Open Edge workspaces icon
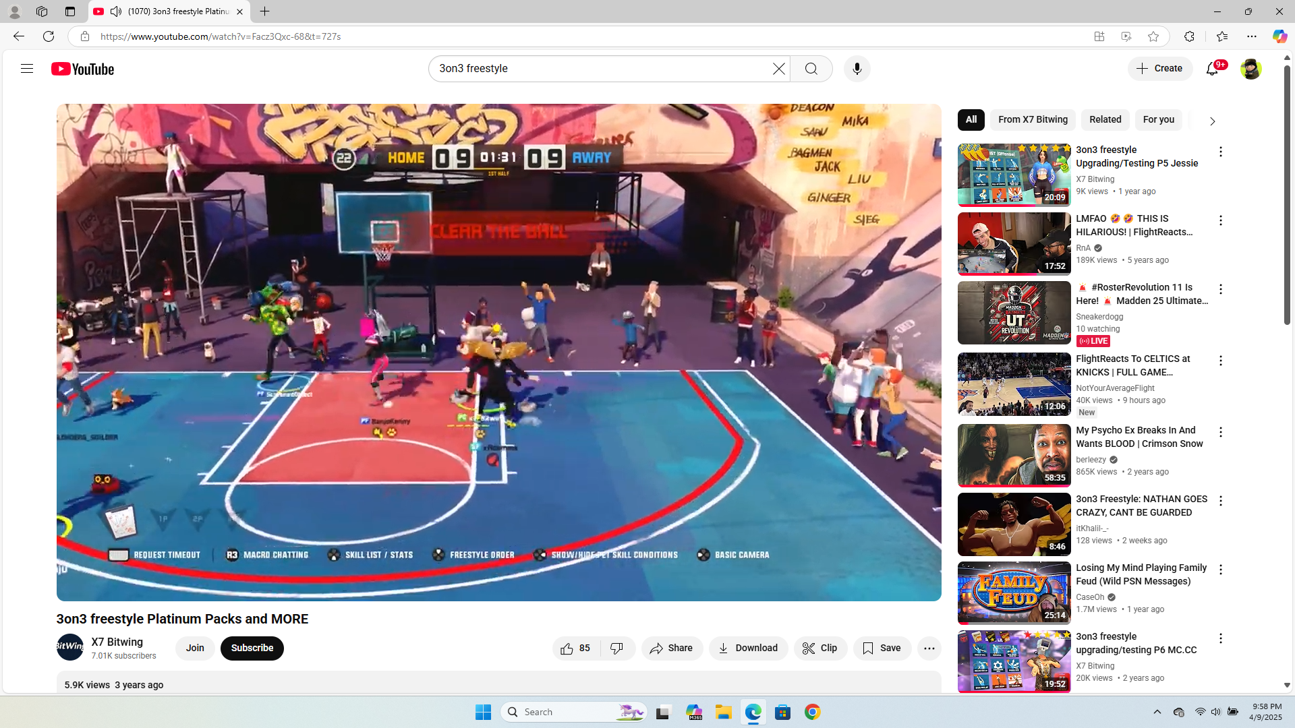Viewport: 1295px width, 728px height. coord(42,11)
